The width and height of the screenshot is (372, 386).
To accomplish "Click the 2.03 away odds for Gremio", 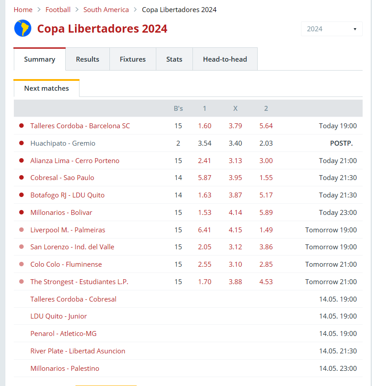I will click(266, 143).
